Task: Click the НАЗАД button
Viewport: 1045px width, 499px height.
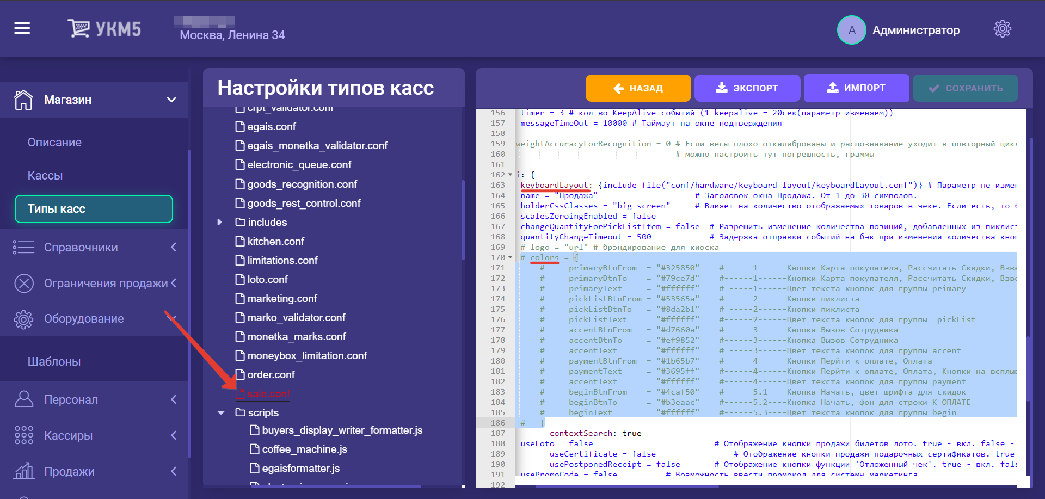Action: (x=638, y=88)
